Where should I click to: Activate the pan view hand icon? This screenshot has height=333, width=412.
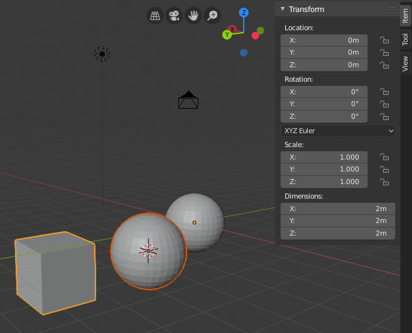click(x=193, y=16)
